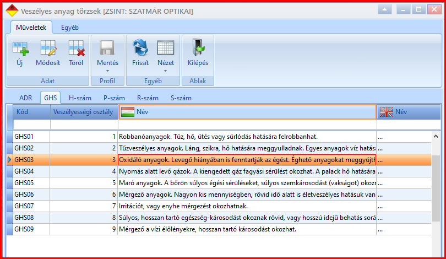
Task: Click the Frissít refresh icon
Action: (140, 48)
